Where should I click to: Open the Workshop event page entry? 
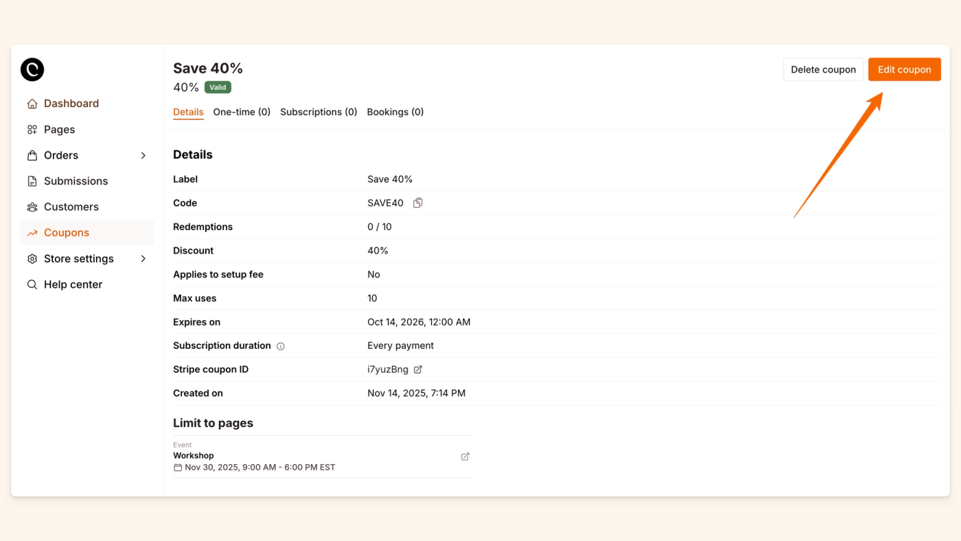194,456
